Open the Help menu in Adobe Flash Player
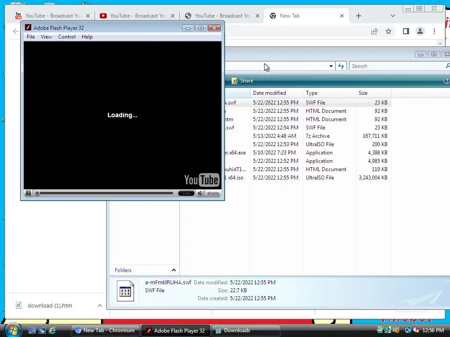450x337 pixels. [87, 37]
